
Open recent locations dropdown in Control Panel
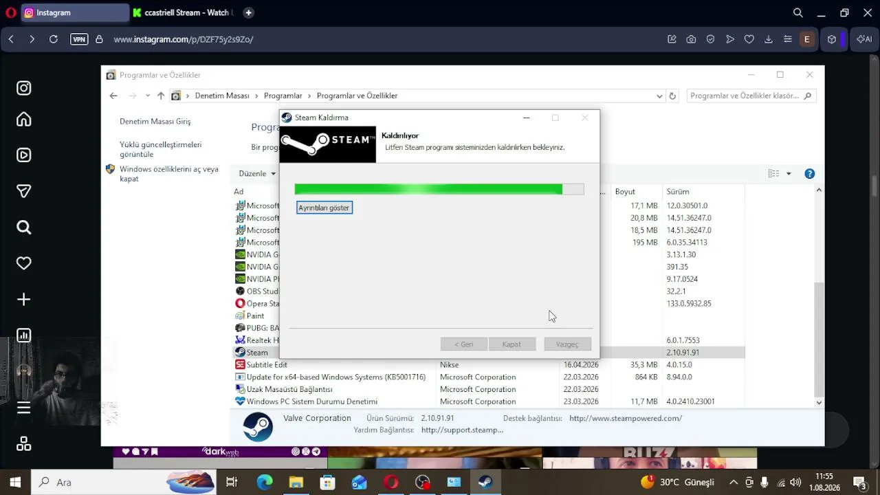click(x=147, y=96)
